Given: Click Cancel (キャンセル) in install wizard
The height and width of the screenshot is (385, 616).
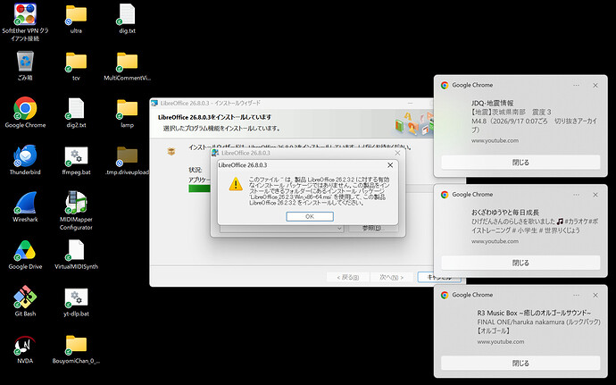Looking at the screenshot, I should click(x=439, y=277).
